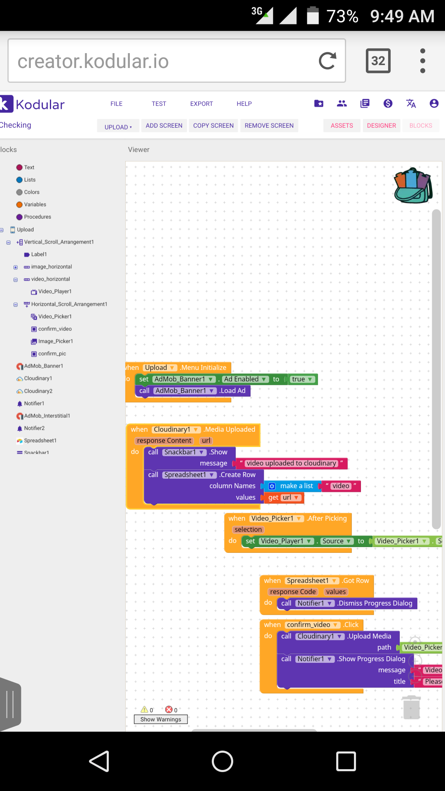Open the true value dropdown
Screen dimensions: 445x791
tap(302, 379)
